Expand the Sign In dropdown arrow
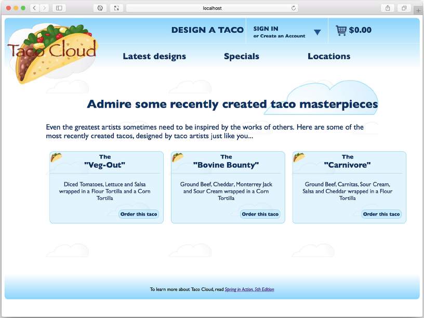The width and height of the screenshot is (424, 318). [317, 32]
